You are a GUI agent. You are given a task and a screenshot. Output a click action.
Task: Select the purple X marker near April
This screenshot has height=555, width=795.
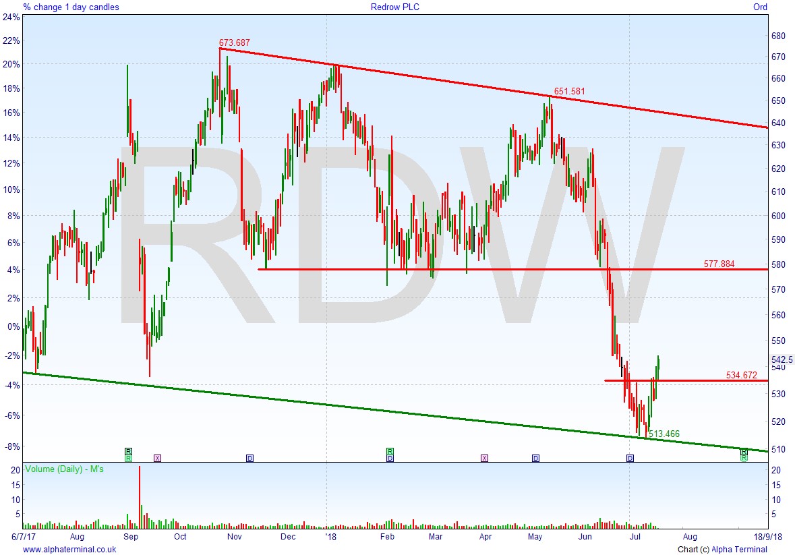point(484,458)
